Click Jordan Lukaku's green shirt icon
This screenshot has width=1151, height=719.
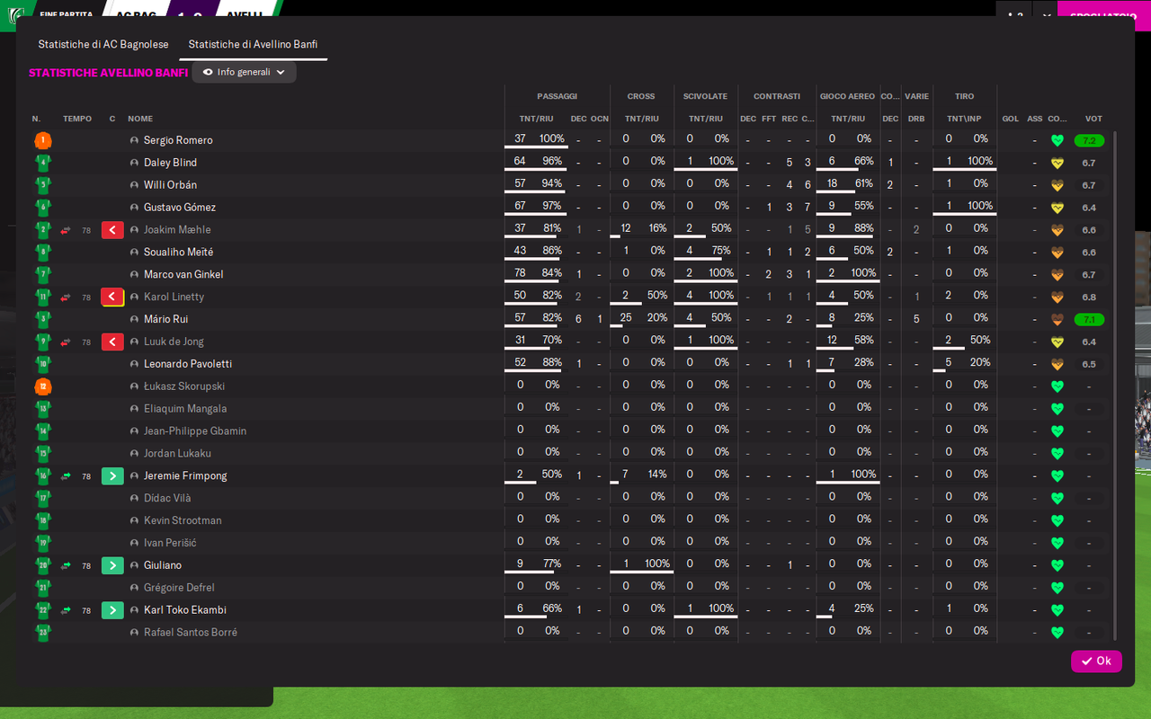point(42,454)
